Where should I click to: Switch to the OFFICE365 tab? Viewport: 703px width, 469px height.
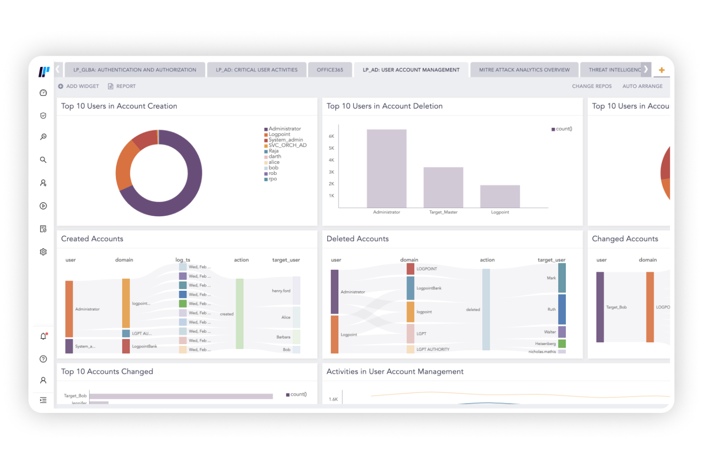pyautogui.click(x=330, y=69)
